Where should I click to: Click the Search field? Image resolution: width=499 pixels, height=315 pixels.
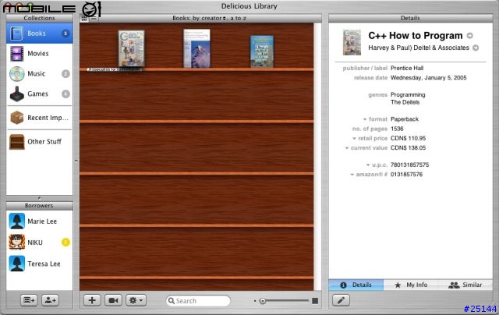tap(198, 301)
